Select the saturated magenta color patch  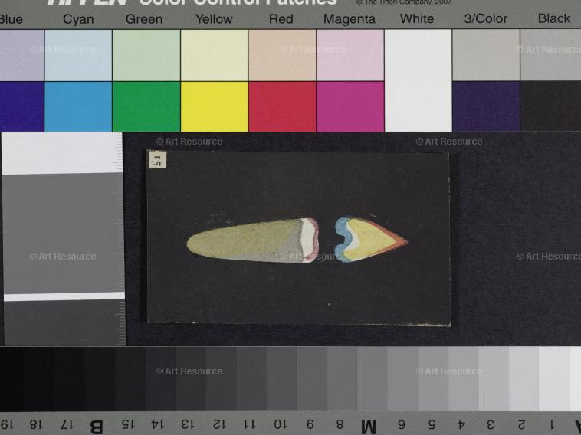tap(350, 106)
